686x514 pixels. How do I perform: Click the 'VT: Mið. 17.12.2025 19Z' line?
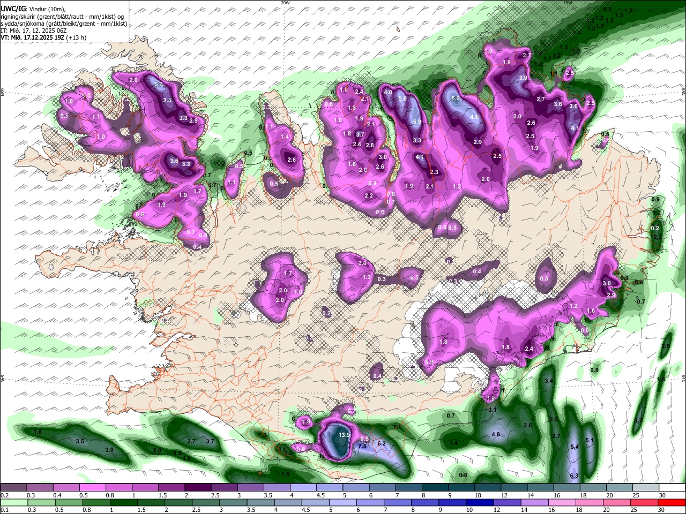pos(43,37)
